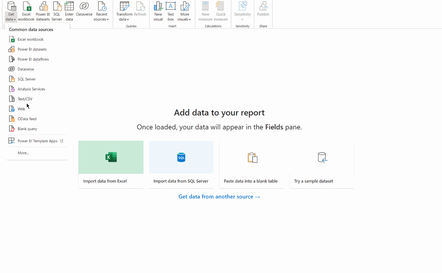Click the clipboard paste icon
Screen dimensions: 442x273
[x=253, y=157]
